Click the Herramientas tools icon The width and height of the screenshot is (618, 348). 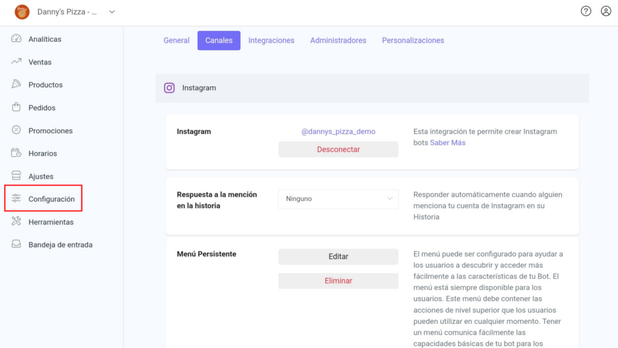16,221
